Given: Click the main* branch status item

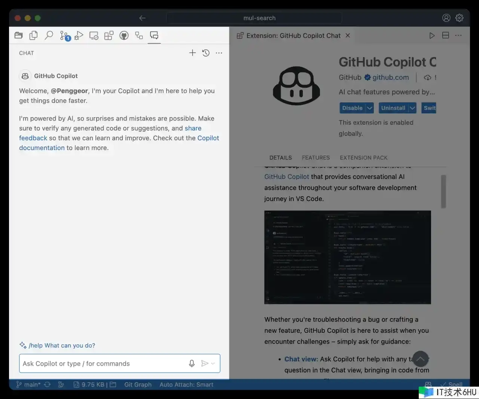Looking at the screenshot, I should pos(28,384).
